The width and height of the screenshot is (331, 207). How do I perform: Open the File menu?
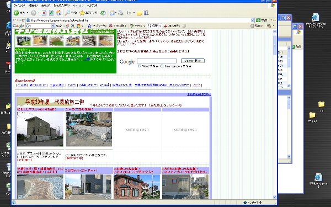click(x=19, y=6)
